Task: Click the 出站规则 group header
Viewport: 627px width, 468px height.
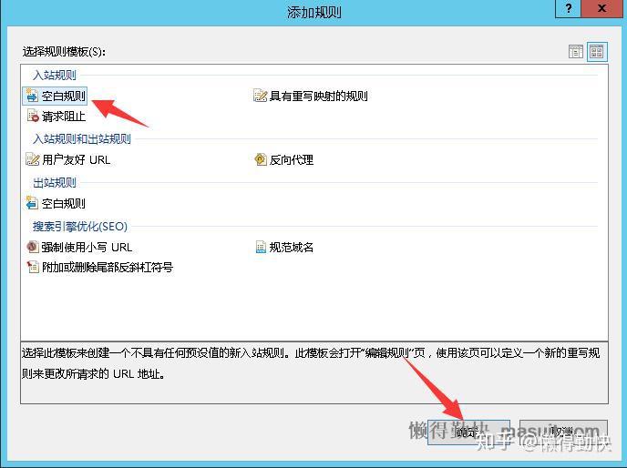Action: [55, 183]
